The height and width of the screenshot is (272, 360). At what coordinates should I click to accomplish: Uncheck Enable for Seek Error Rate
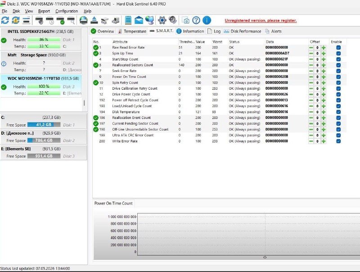[338, 71]
